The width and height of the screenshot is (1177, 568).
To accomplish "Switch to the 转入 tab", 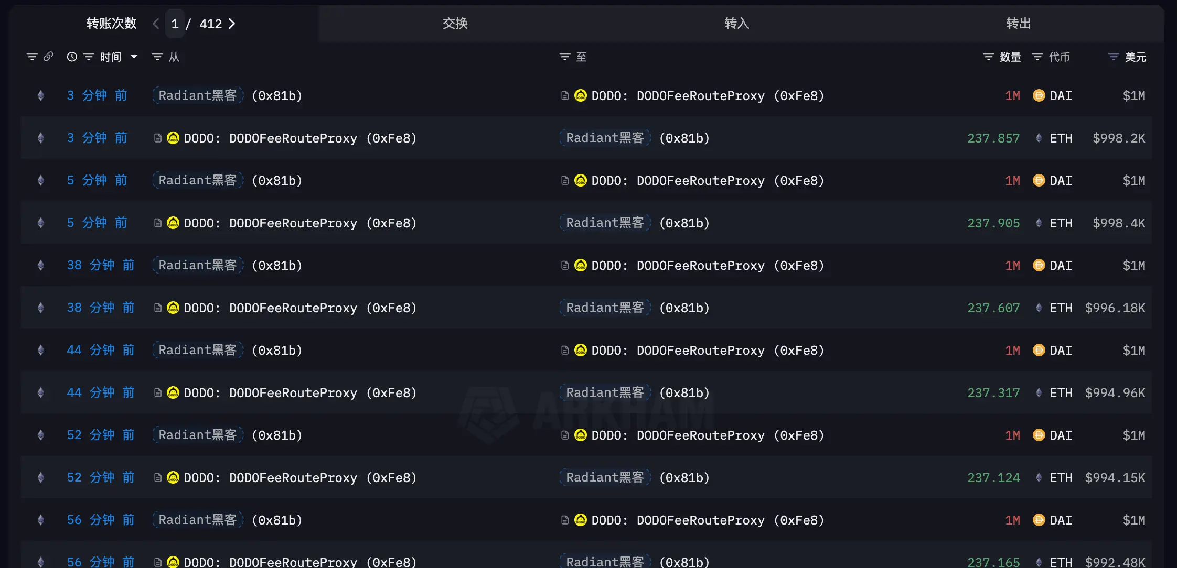I will pyautogui.click(x=736, y=24).
